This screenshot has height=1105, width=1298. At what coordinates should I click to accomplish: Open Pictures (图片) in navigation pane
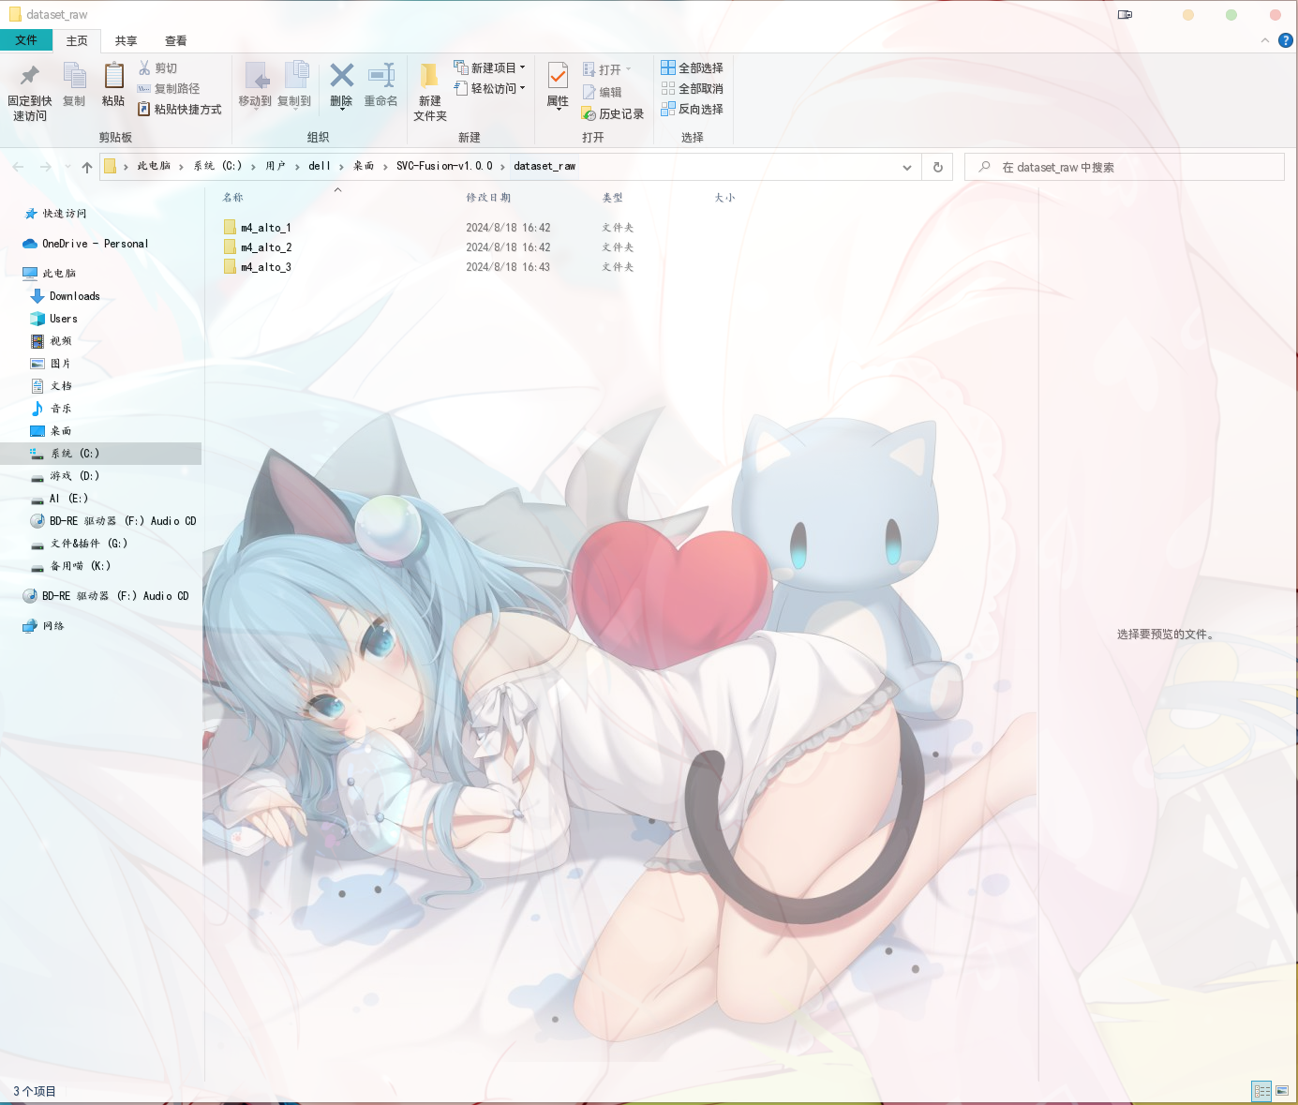[51, 364]
